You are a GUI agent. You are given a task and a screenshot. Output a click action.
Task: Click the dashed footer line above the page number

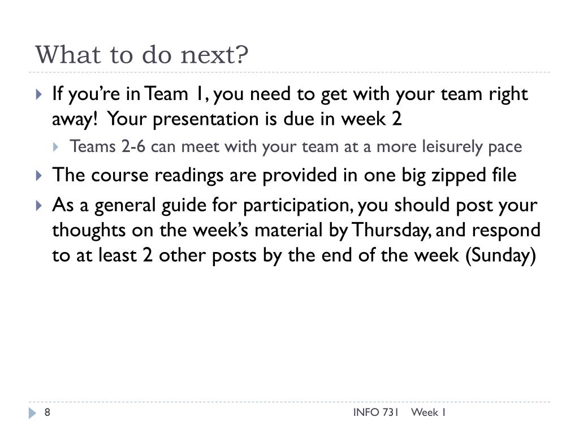[289, 402]
